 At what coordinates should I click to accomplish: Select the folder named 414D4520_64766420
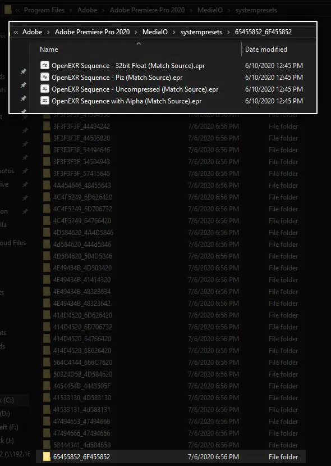click(x=82, y=339)
